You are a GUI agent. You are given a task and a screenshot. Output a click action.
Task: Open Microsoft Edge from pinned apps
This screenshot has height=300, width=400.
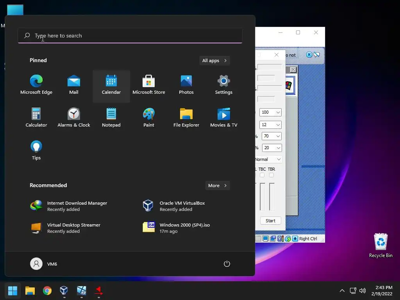click(x=36, y=86)
